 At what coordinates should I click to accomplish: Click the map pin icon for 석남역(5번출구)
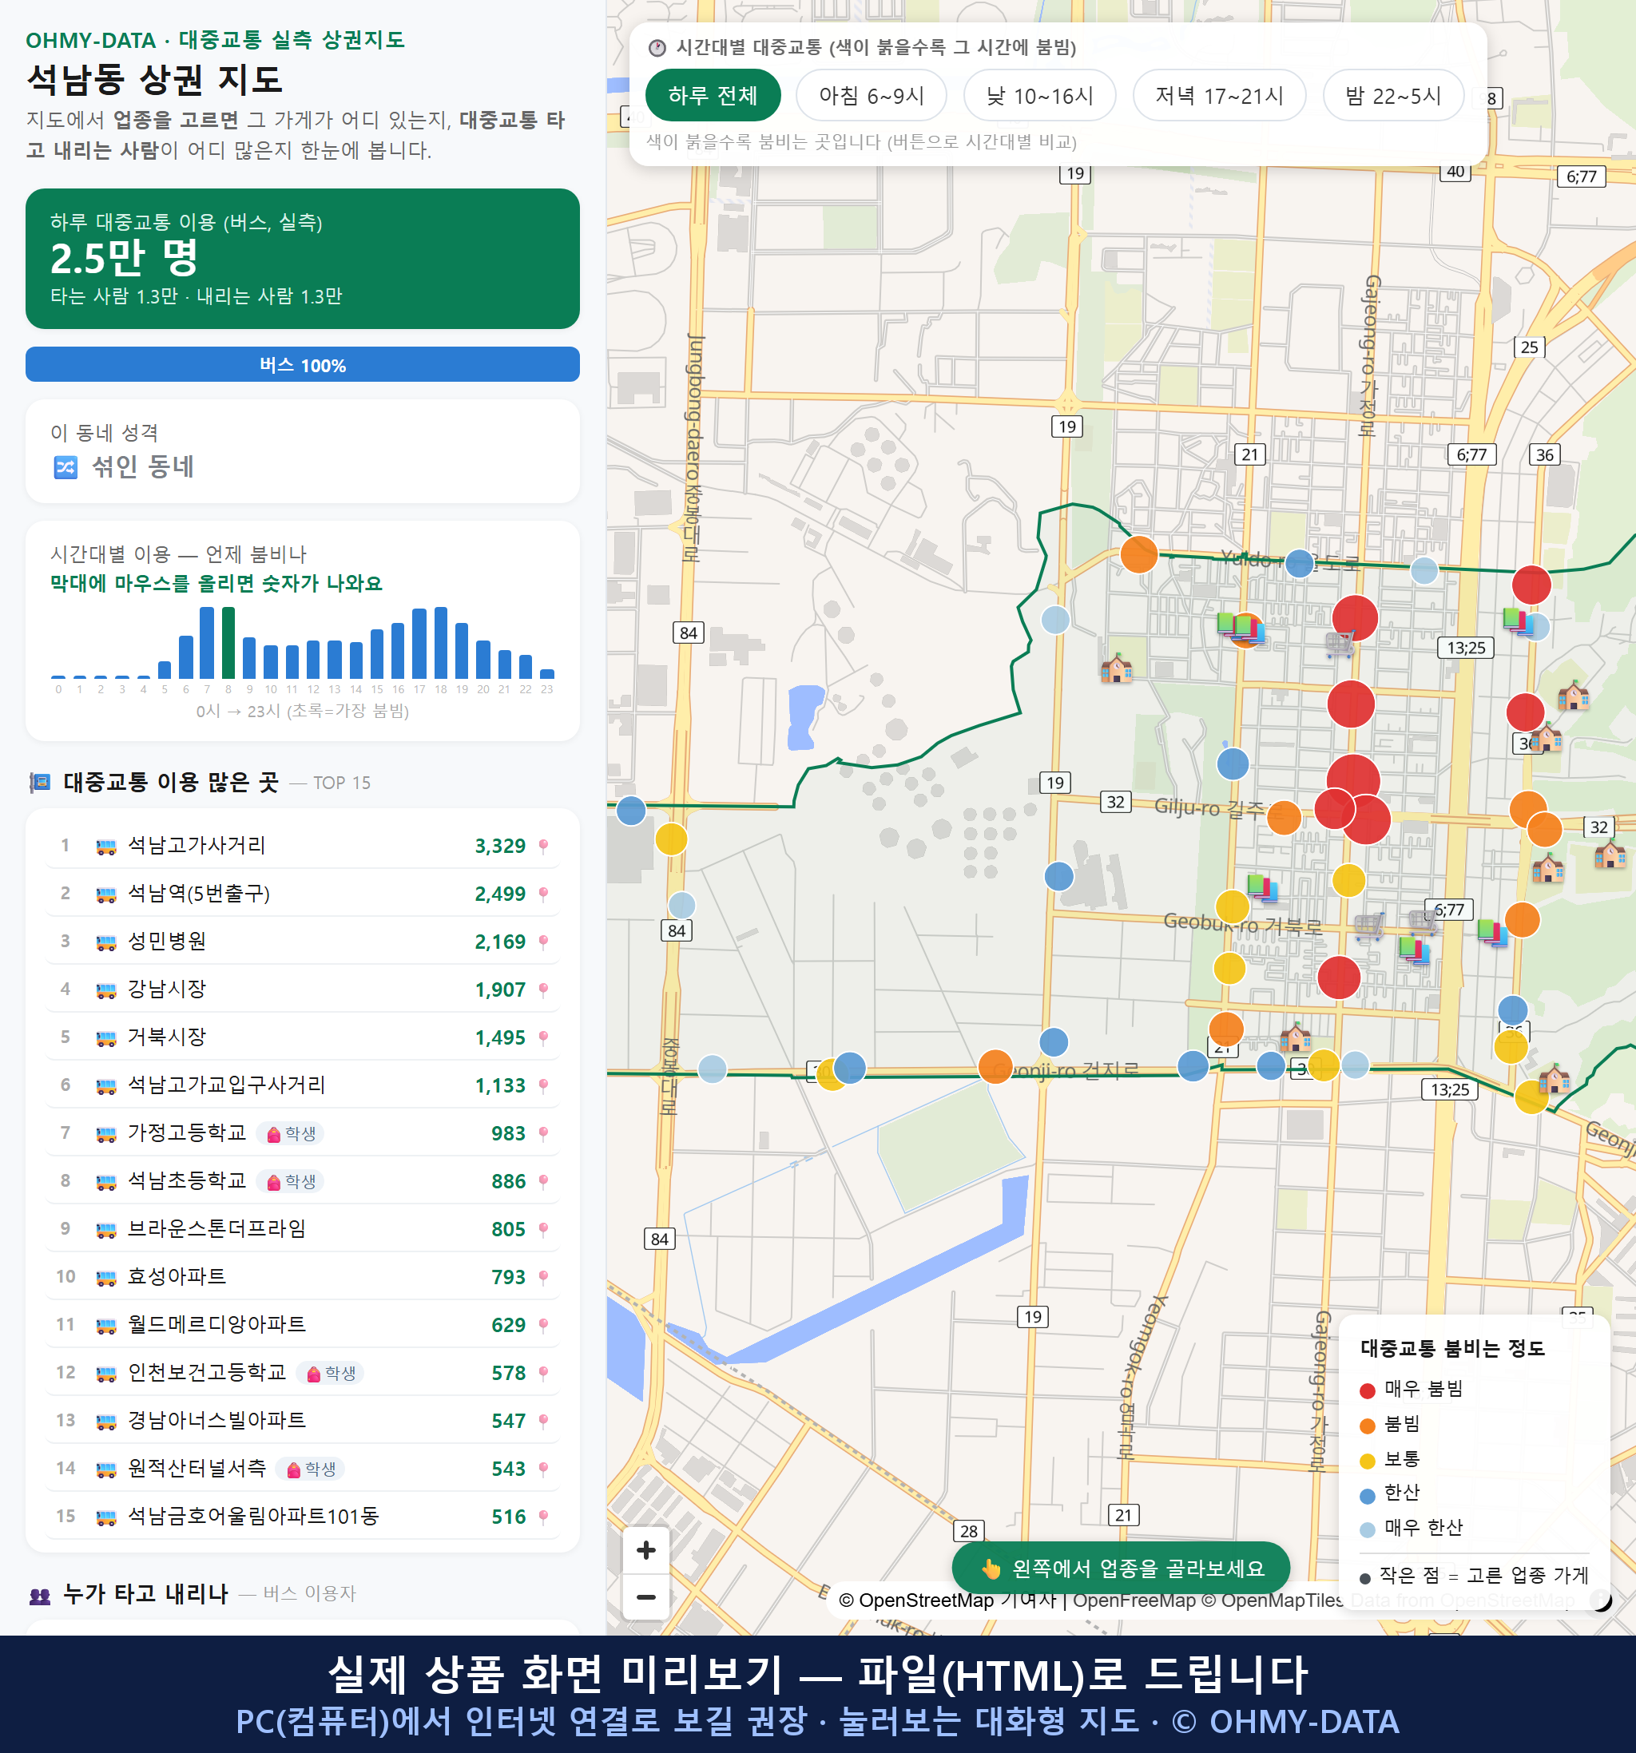[x=543, y=894]
